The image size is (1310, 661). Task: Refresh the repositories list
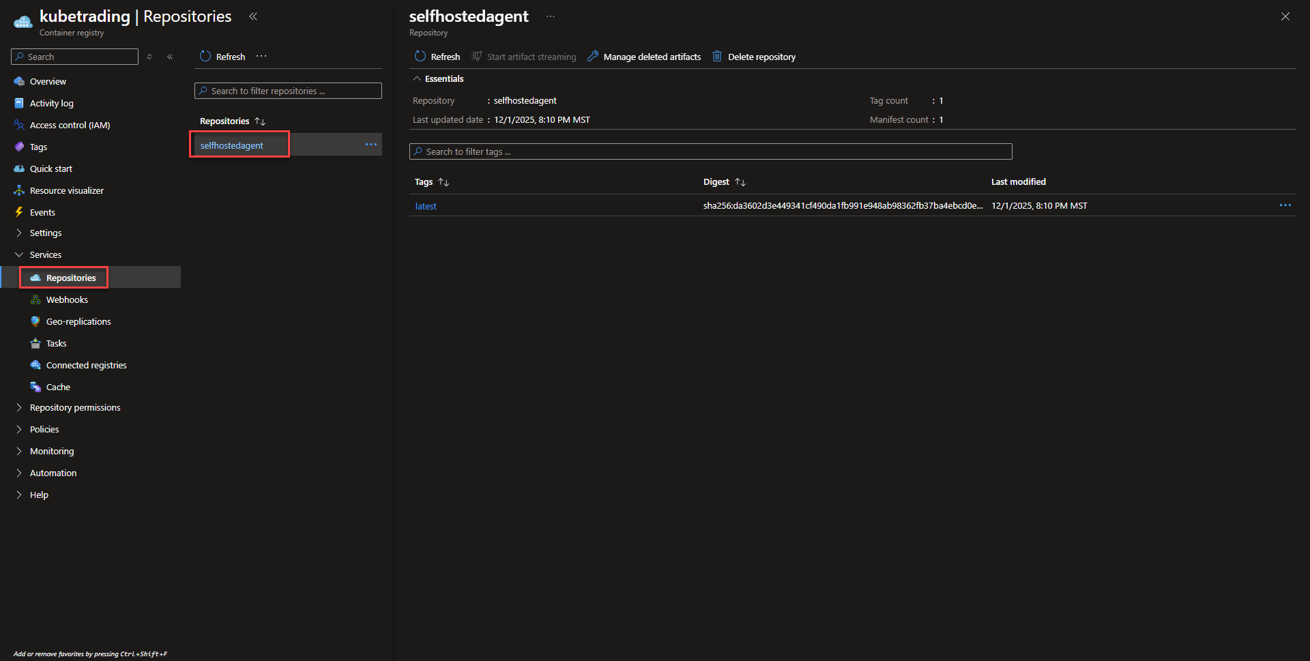[x=222, y=57]
